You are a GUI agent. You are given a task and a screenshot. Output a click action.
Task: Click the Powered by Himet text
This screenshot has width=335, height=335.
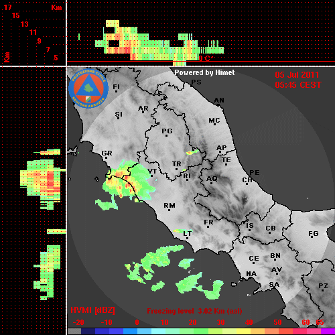[204, 72]
